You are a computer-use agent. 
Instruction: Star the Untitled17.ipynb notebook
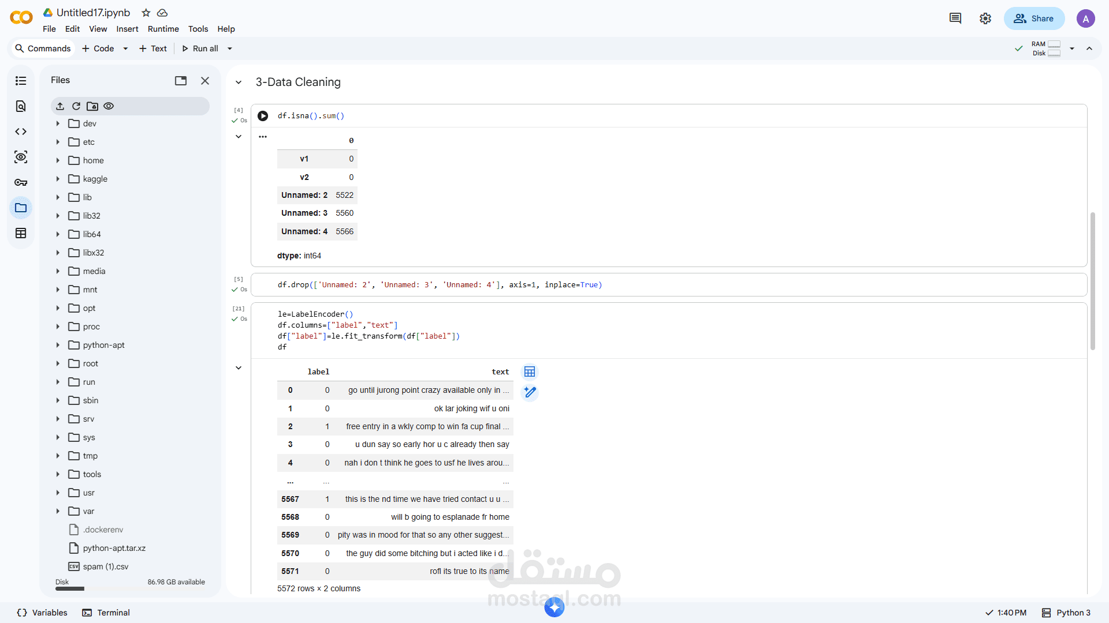146,13
